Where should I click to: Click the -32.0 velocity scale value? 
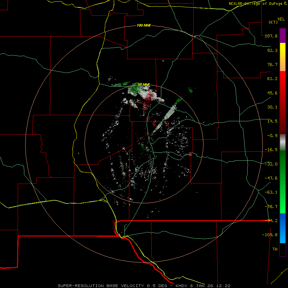point(271,164)
